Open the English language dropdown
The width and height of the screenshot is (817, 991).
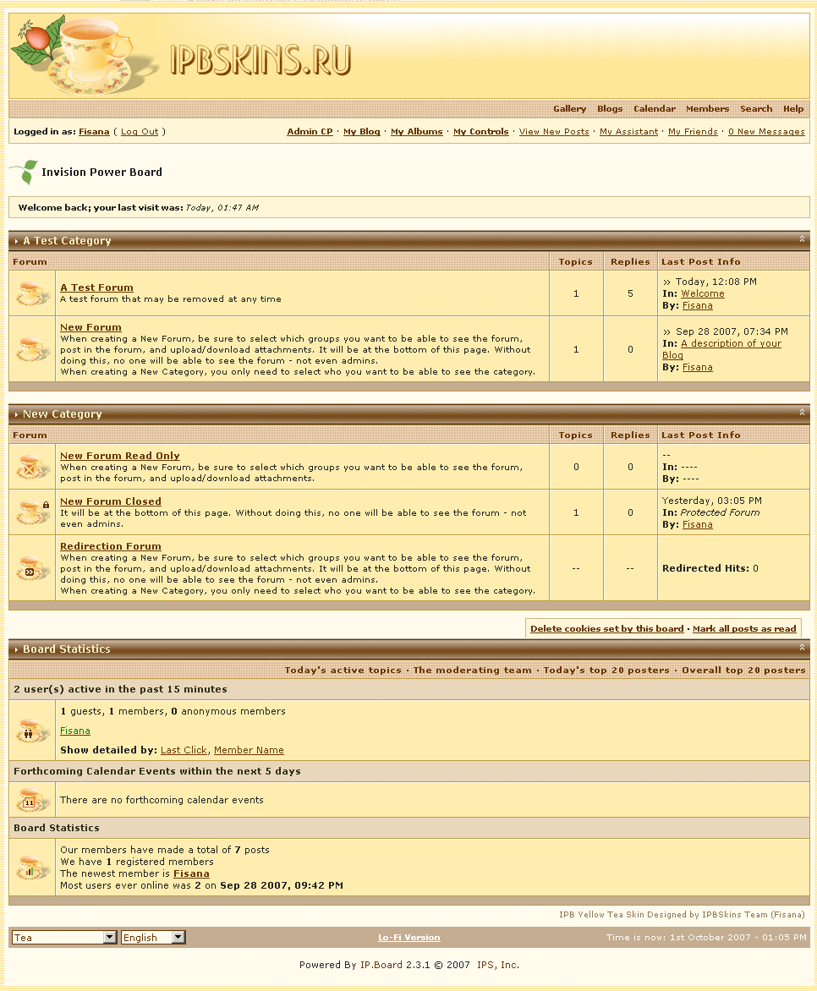tap(153, 937)
